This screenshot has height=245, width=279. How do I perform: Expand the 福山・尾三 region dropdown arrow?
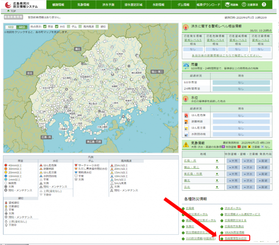[217, 168]
